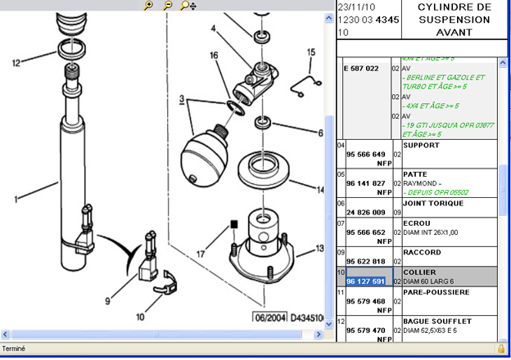Select the zoom and pan tool
The image size is (511, 360).
coord(188,6)
